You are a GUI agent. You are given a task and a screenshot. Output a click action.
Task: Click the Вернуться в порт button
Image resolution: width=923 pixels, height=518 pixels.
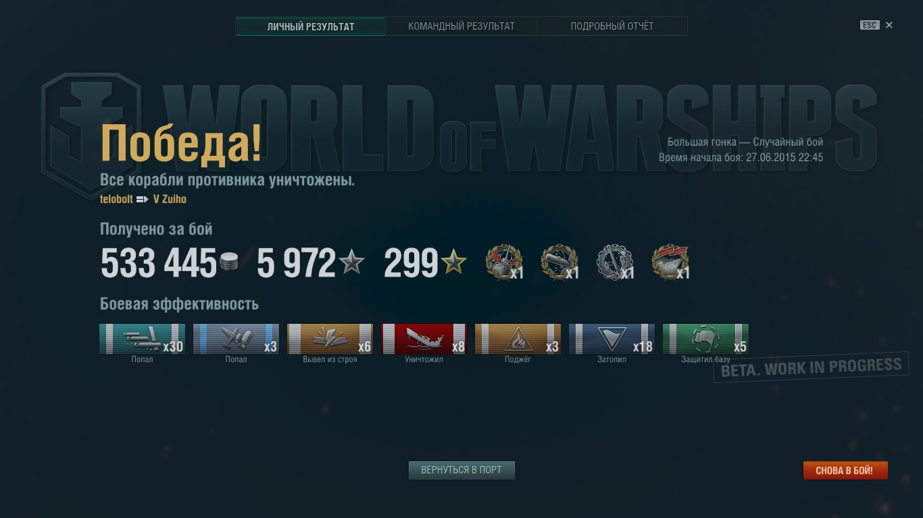[461, 470]
